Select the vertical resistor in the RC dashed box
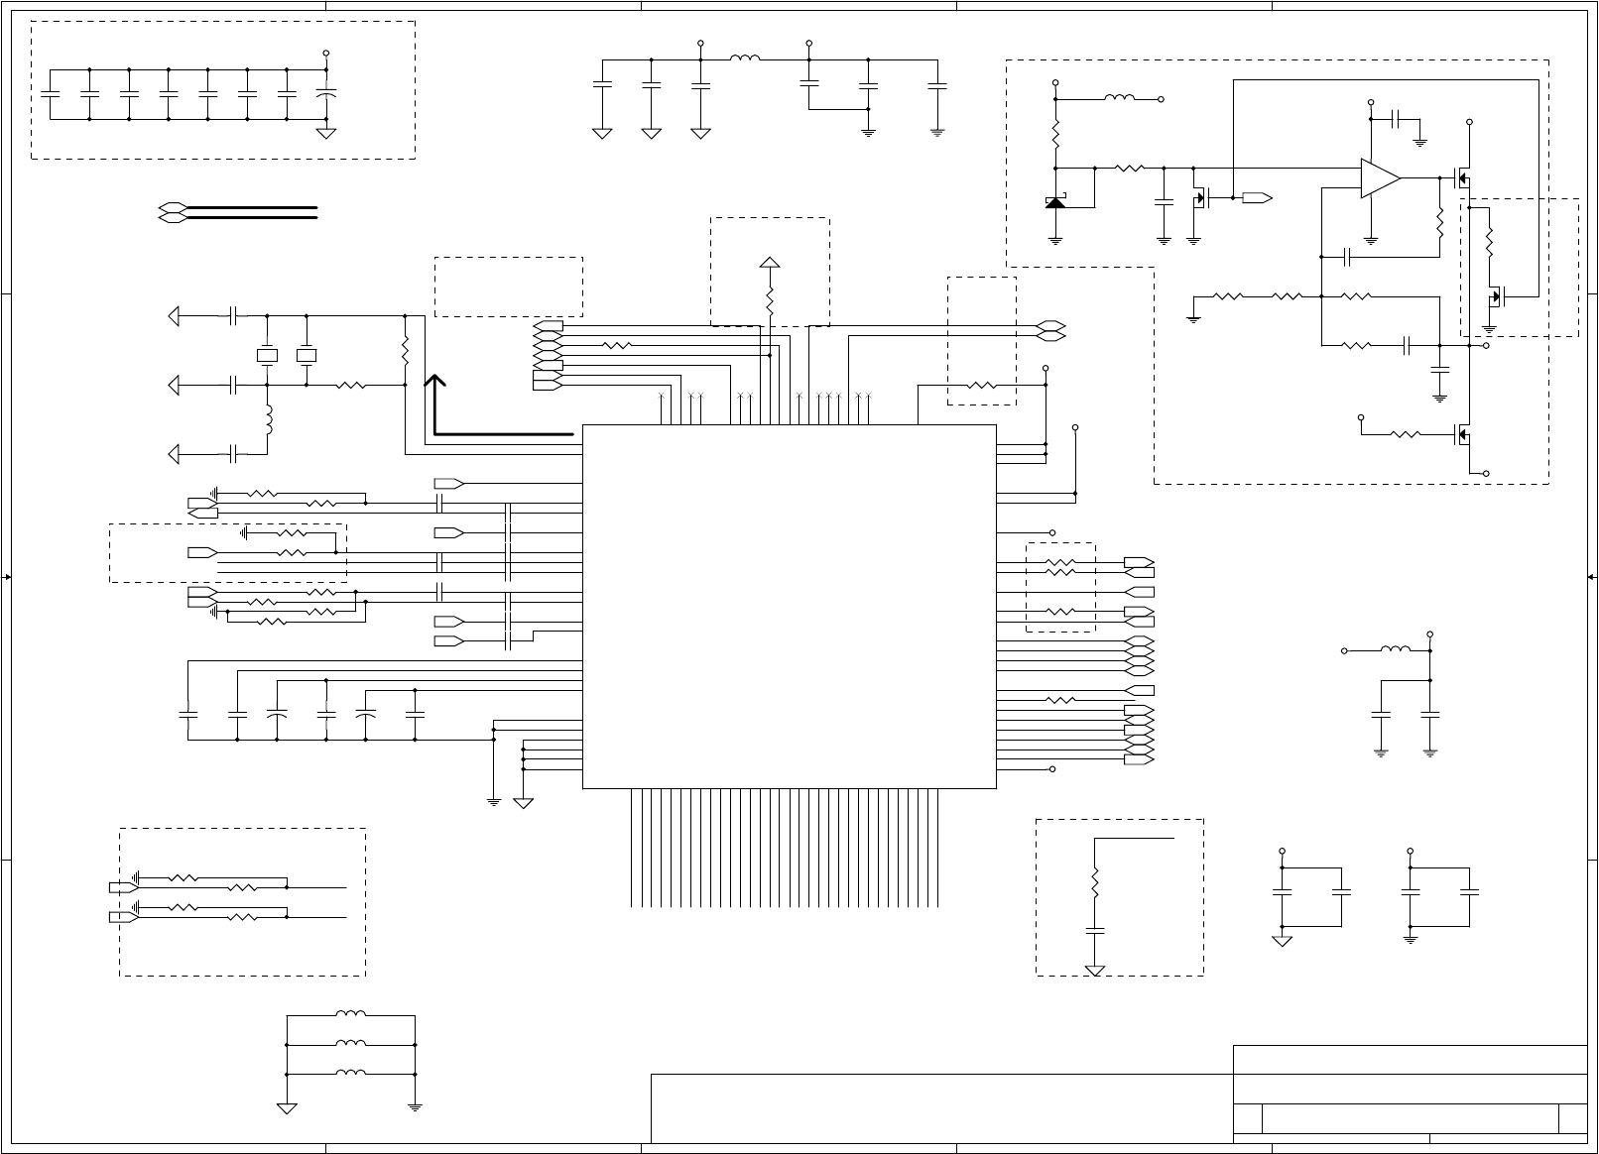1599x1154 pixels. coord(1095,884)
